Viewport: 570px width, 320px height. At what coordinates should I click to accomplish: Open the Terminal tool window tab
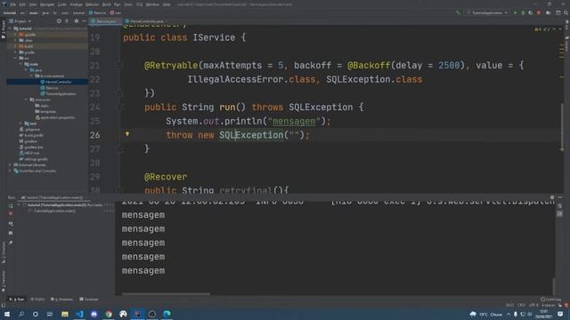click(x=89, y=300)
